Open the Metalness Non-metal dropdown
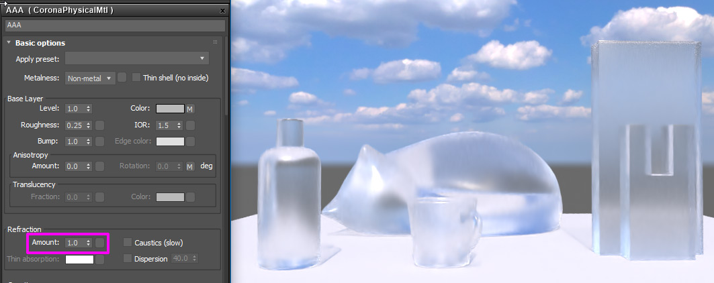 pyautogui.click(x=90, y=78)
